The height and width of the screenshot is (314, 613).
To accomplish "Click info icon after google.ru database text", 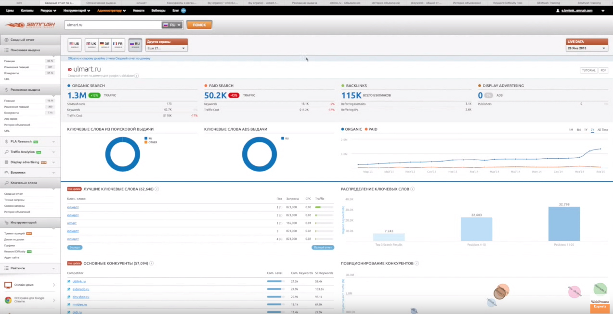I will click(137, 76).
